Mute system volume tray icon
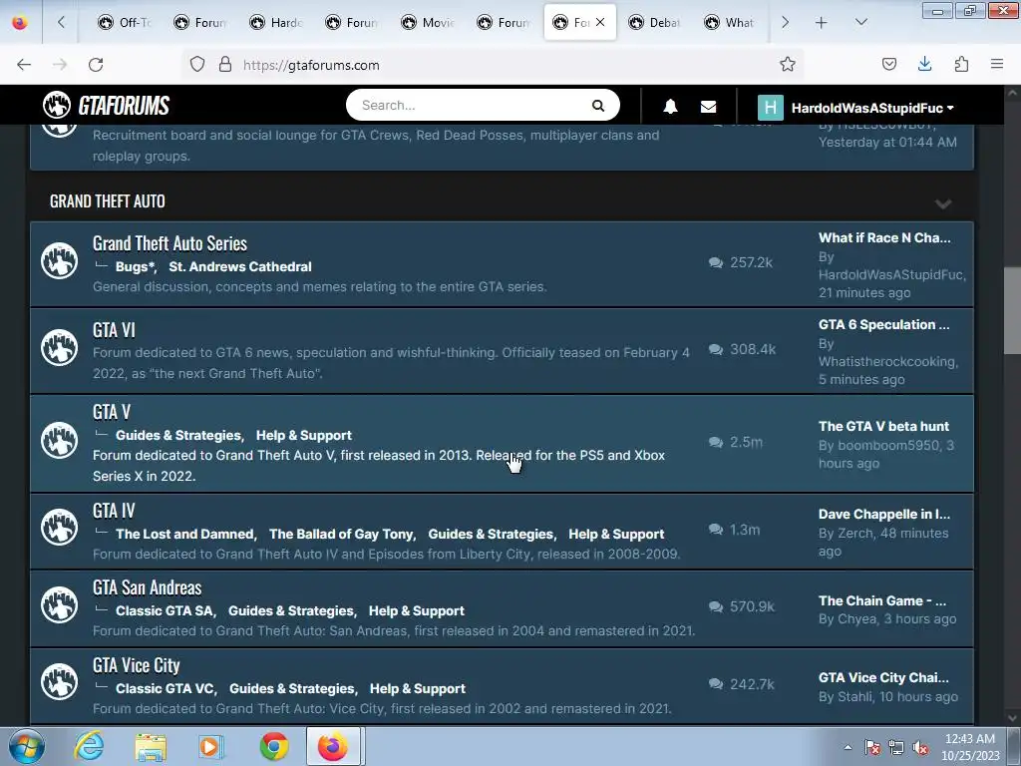The image size is (1021, 766). pos(920,747)
